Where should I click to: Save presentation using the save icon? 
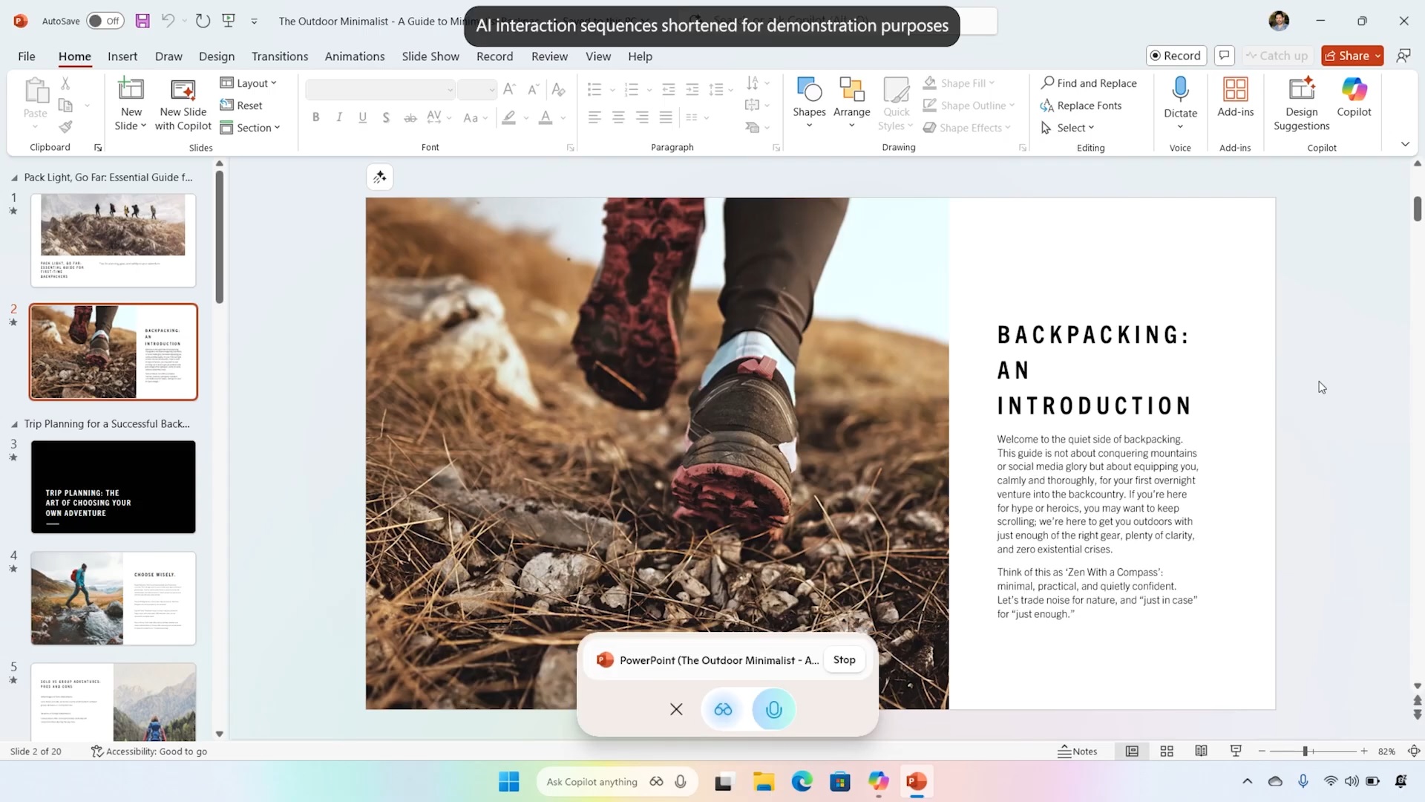[x=142, y=21]
